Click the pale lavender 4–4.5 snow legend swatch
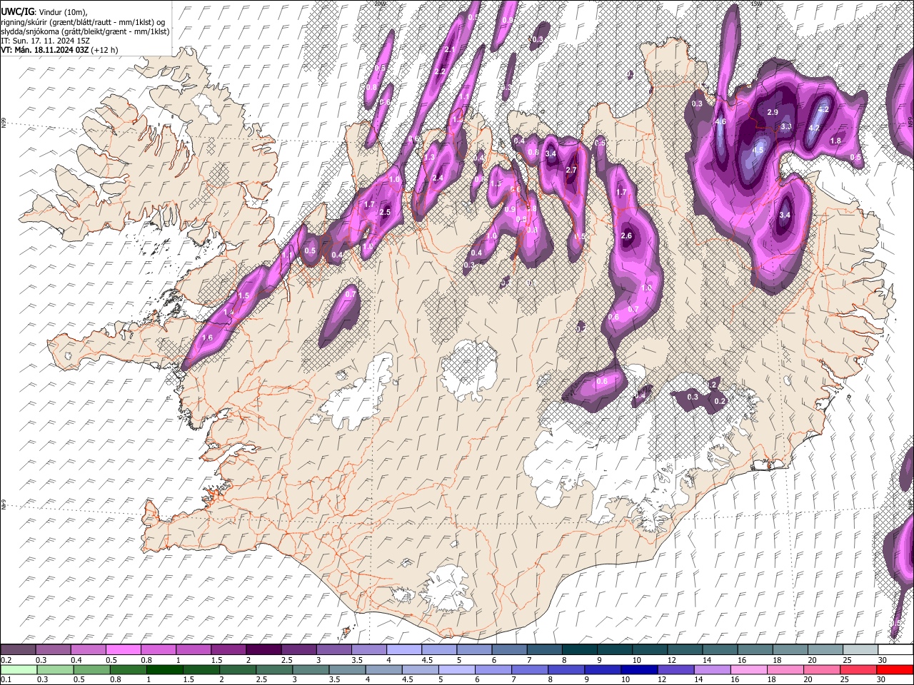The height and width of the screenshot is (685, 914). point(403,649)
